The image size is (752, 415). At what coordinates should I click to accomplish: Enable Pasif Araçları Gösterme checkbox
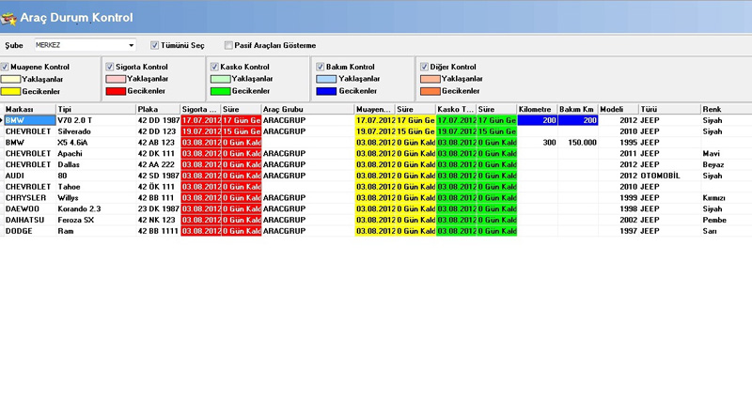tap(228, 45)
